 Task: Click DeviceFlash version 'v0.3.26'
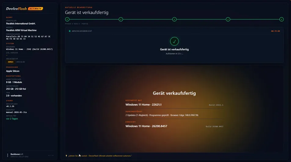(x=10, y=106)
